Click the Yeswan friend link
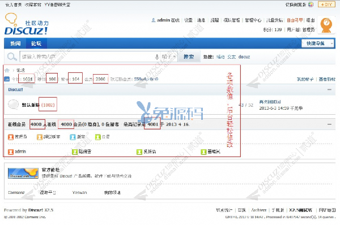Image resolution: width=340 pixels, height=225 pixels. (x=79, y=193)
